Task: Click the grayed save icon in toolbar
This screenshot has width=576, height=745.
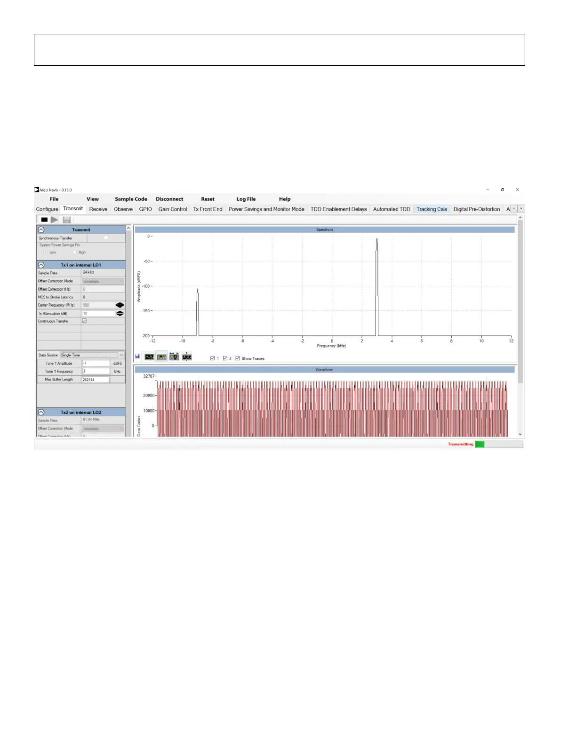Action: (66, 220)
